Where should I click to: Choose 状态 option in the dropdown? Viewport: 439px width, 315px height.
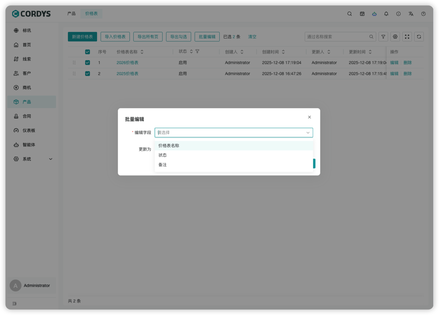pyautogui.click(x=163, y=155)
